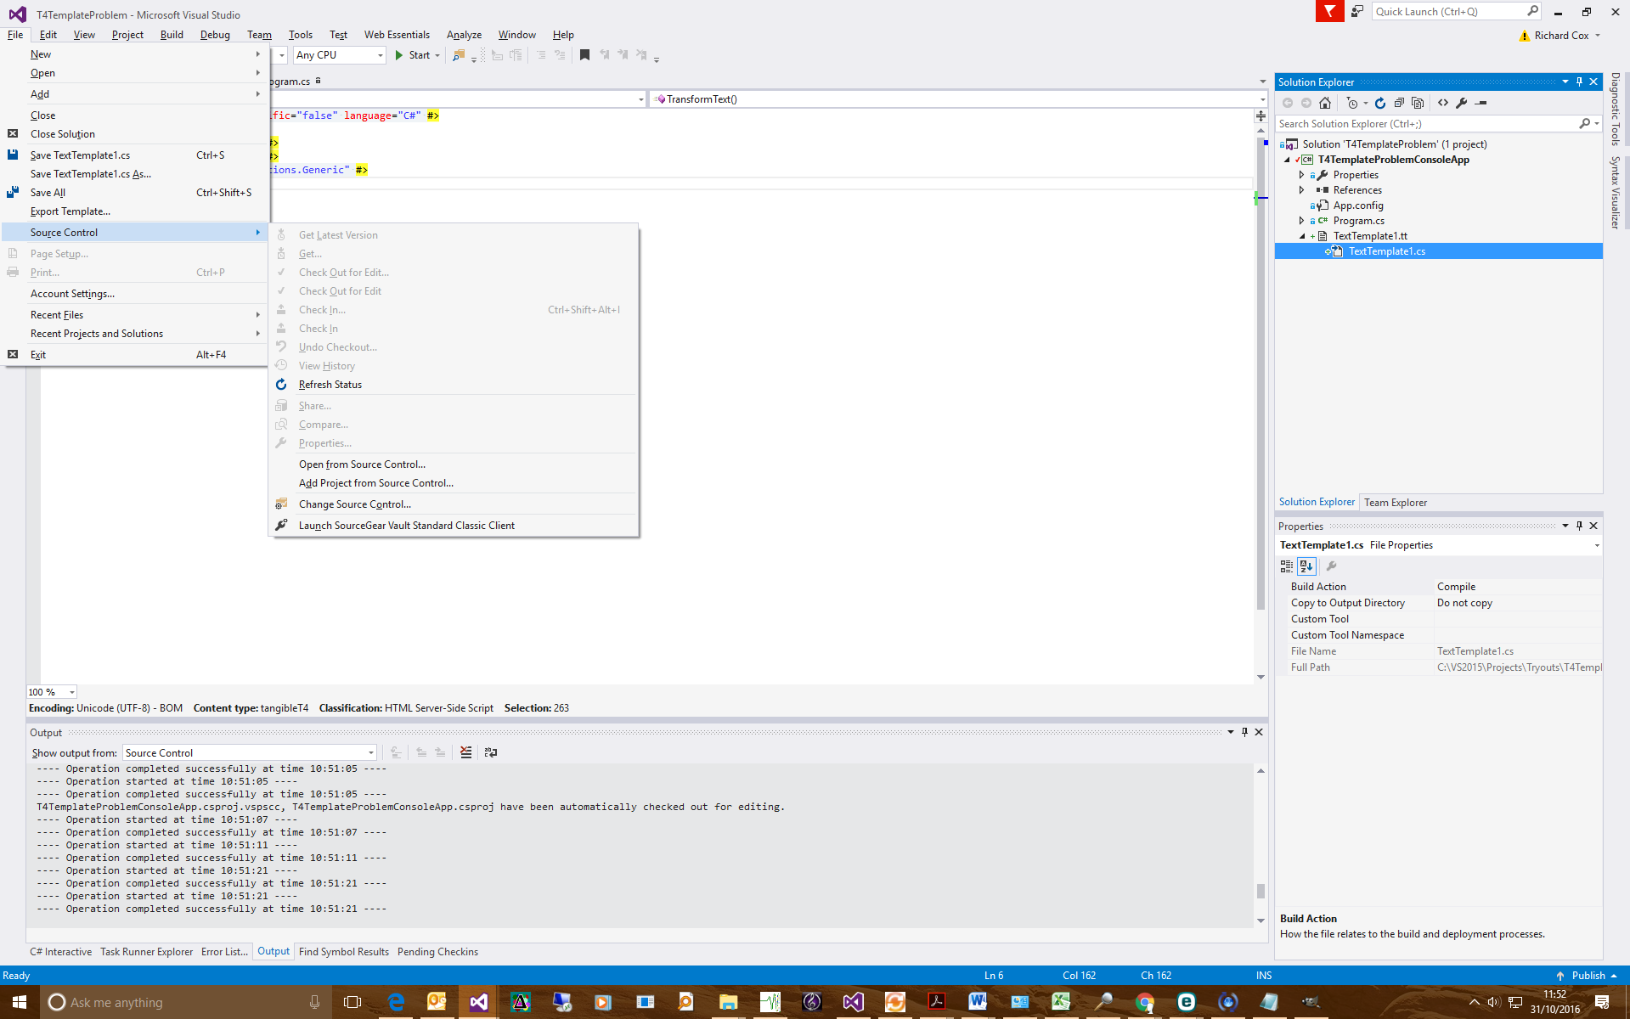Click View Code icon in Solution Explorer
This screenshot has height=1019, width=1630.
pos(1443,103)
